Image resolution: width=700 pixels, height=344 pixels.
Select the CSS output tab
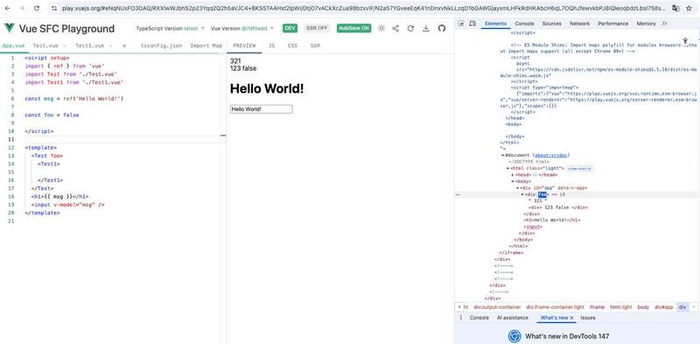pos(292,46)
